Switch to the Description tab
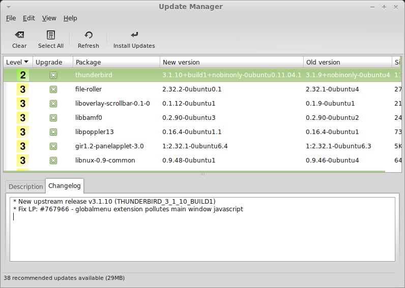Screen dimensions: 405x288 25,186
